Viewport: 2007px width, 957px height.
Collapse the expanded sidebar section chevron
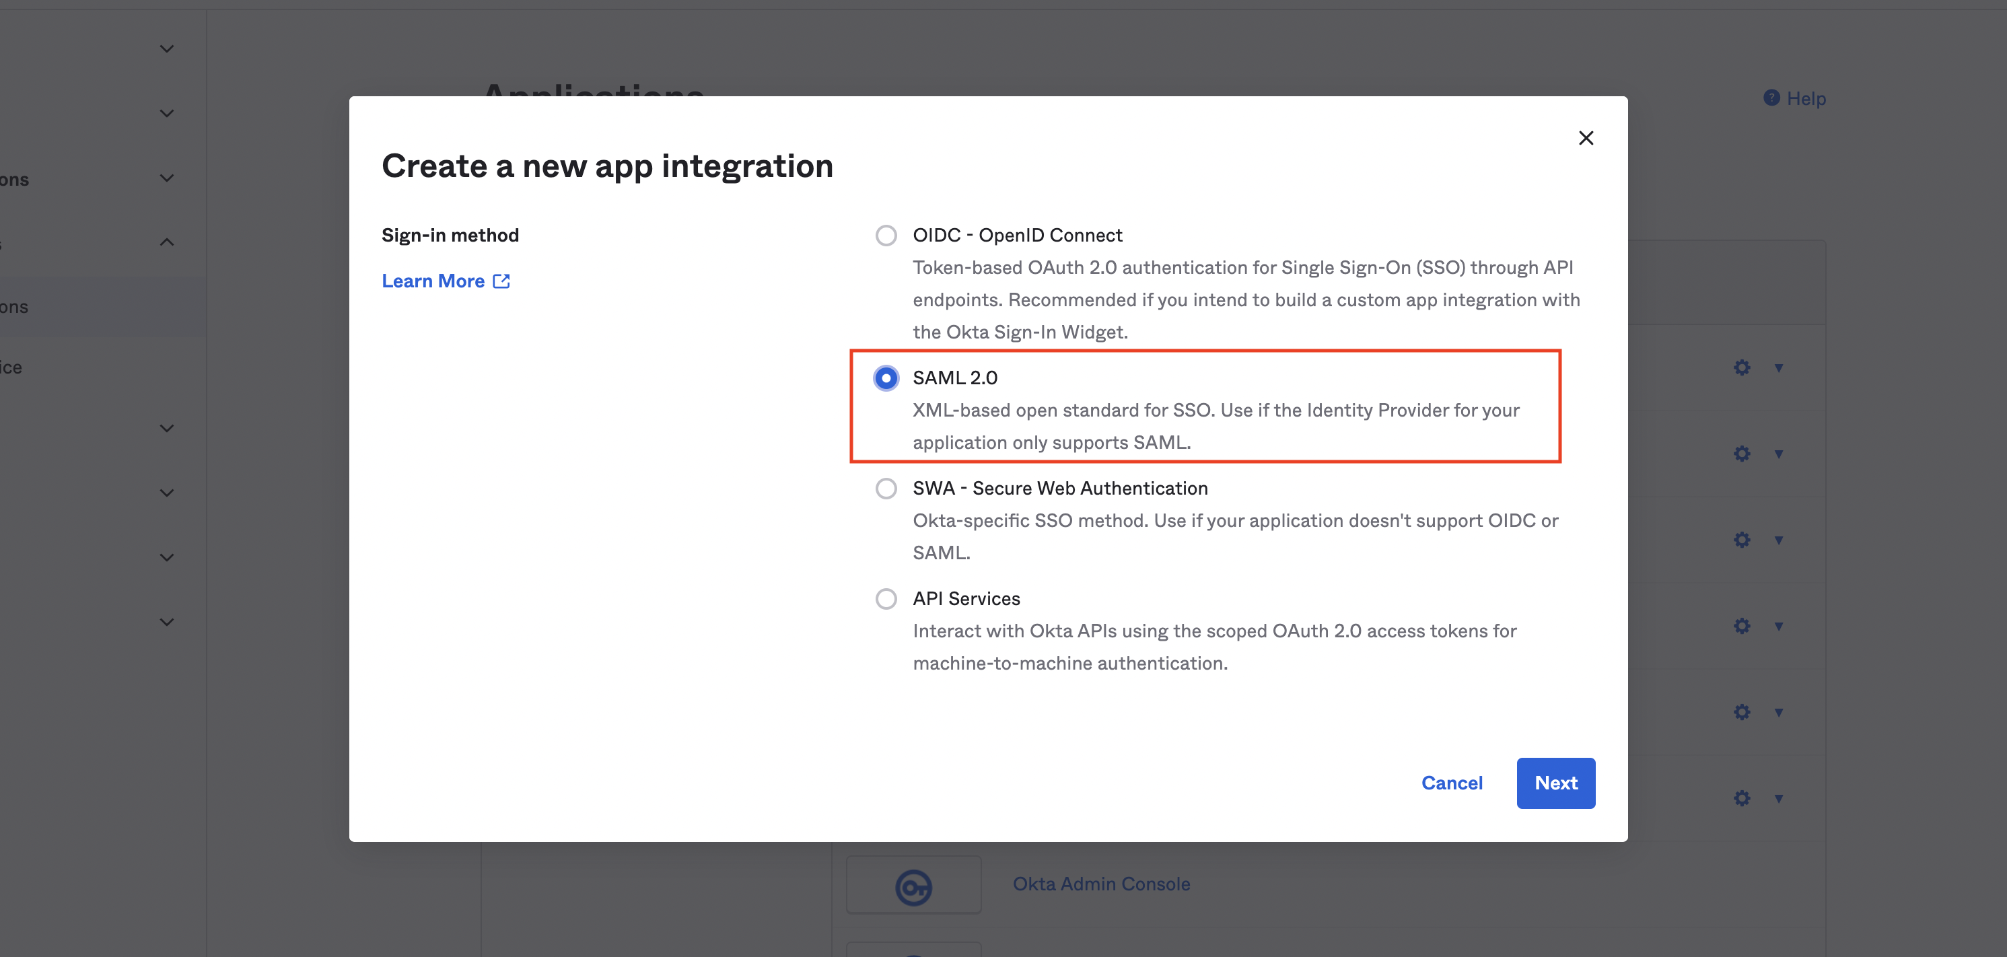167,242
